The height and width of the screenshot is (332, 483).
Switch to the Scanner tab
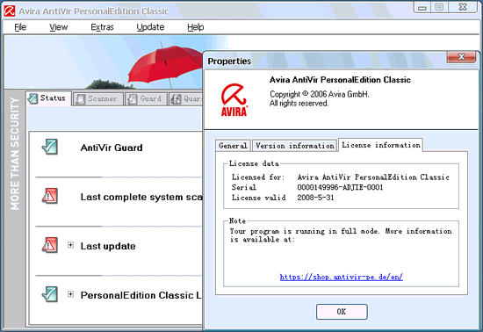click(98, 99)
